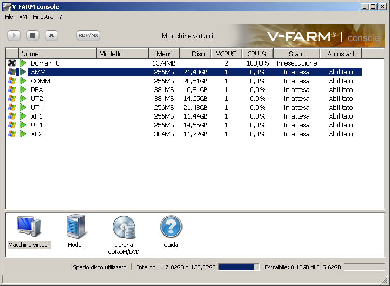Click the 100,0% CPU value

(x=258, y=63)
